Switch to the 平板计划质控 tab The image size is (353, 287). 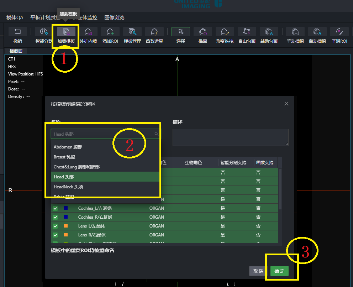tap(45, 17)
